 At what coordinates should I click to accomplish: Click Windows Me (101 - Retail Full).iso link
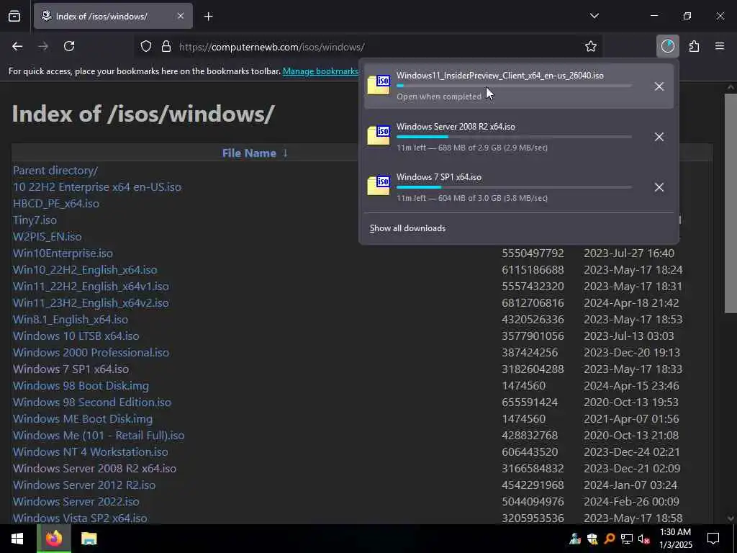pyautogui.click(x=99, y=435)
